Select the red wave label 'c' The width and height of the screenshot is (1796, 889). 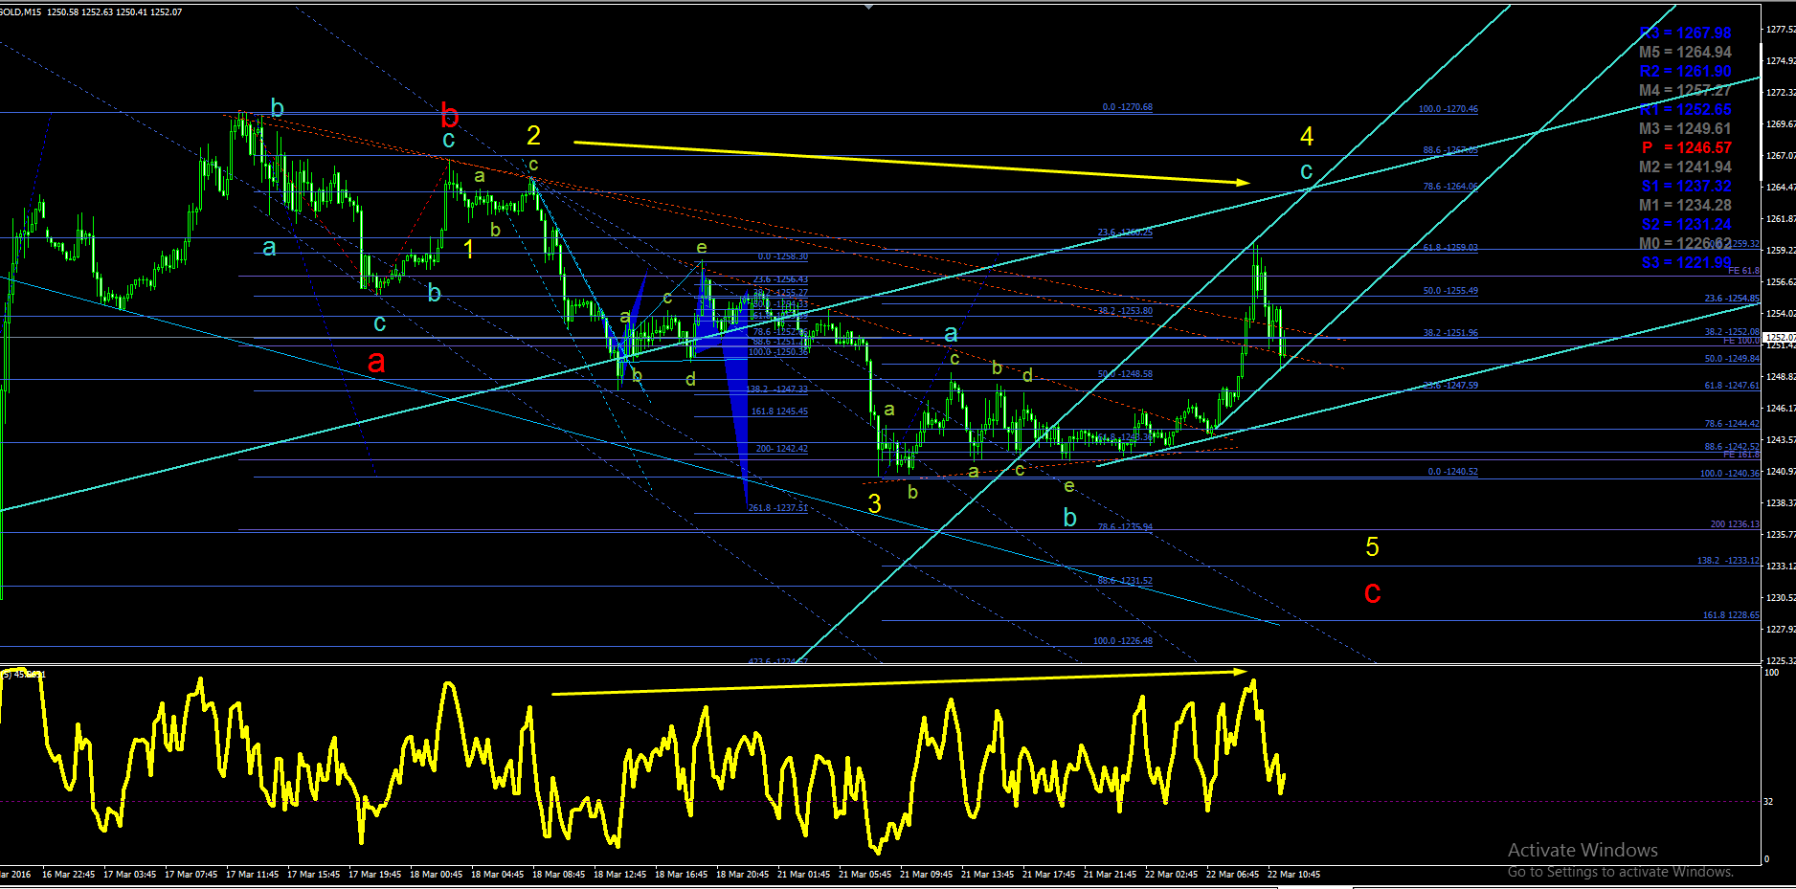point(1372,592)
